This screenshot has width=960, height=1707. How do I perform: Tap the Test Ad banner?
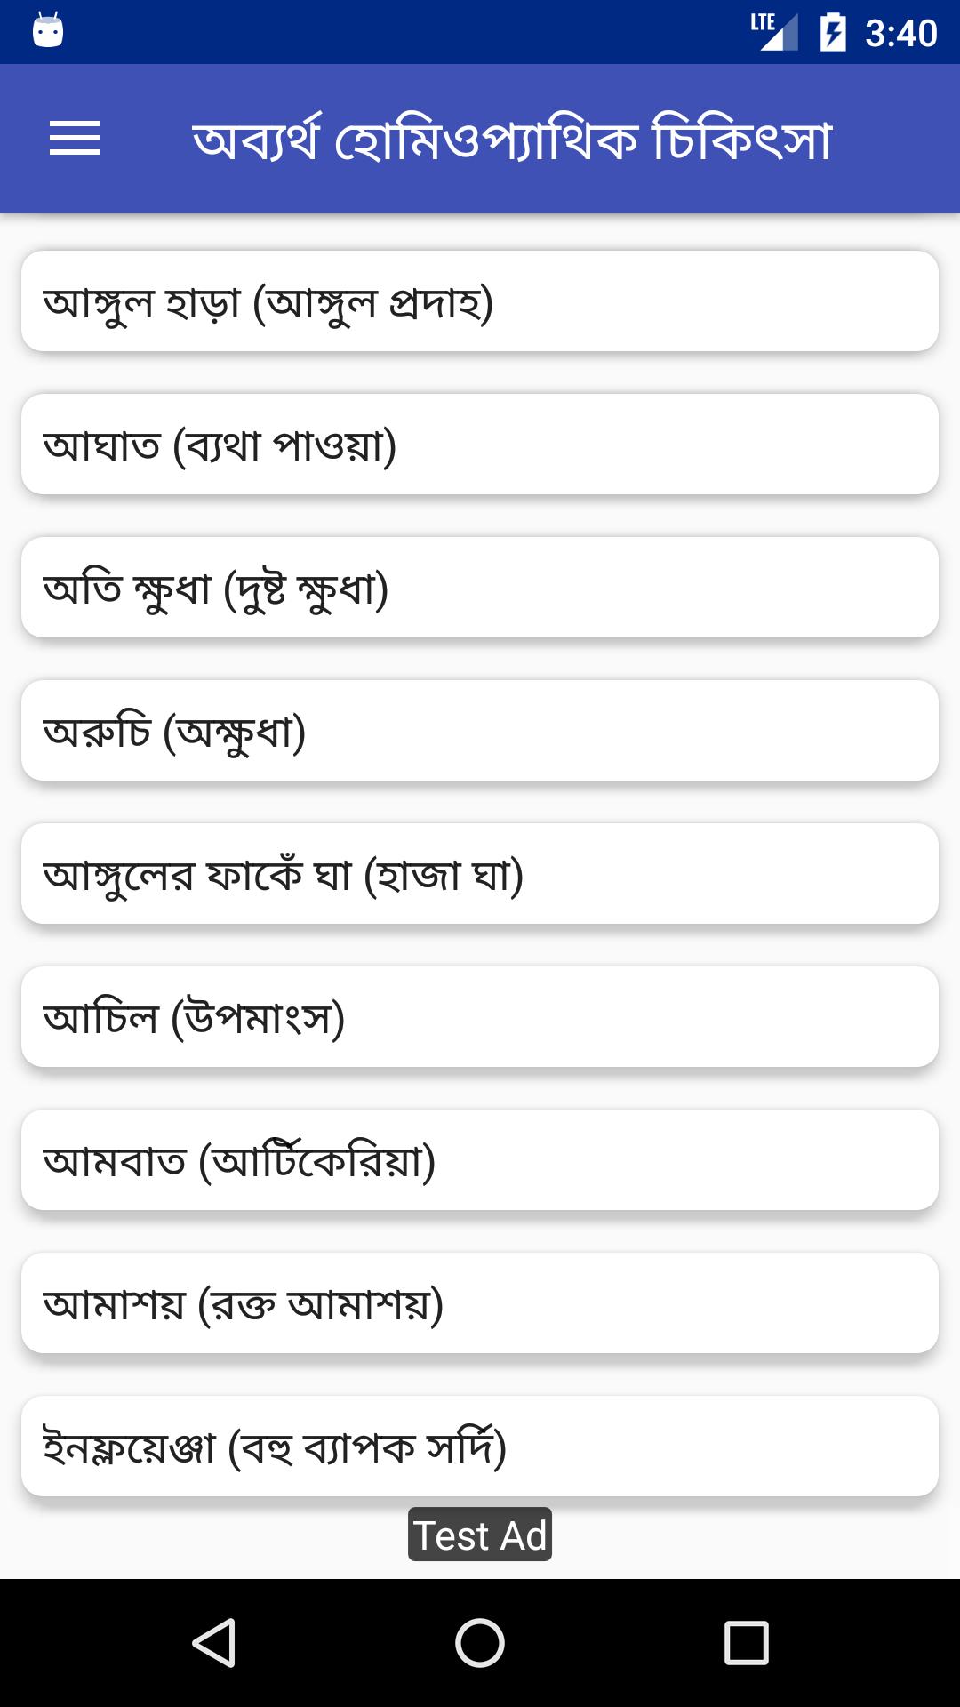coord(480,1535)
